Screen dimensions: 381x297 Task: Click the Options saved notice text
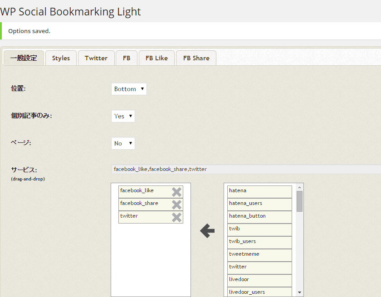pos(29,31)
